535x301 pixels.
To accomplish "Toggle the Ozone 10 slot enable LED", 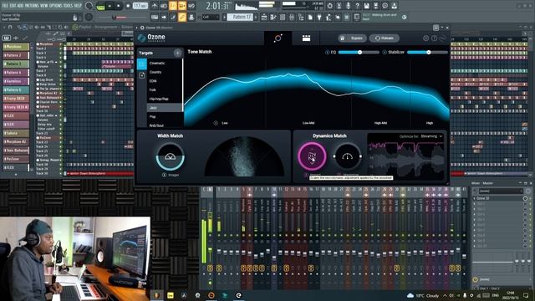I will click(x=526, y=198).
